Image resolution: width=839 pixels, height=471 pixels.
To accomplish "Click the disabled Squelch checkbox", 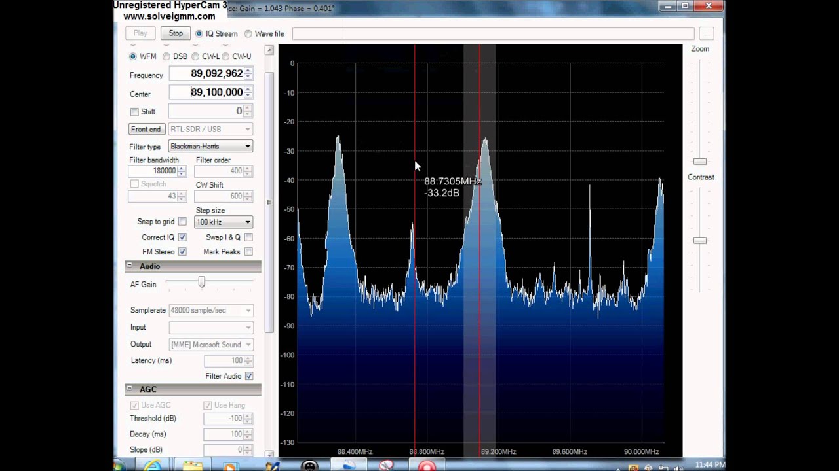I will pos(134,184).
